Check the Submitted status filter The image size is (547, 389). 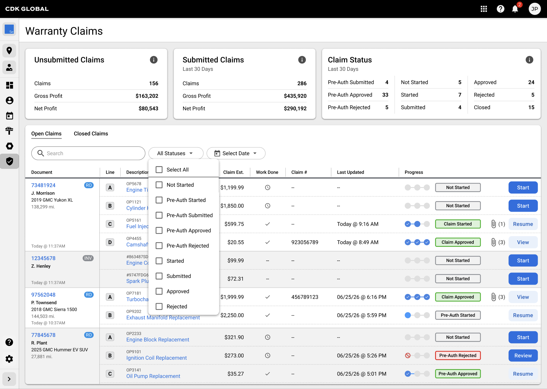159,276
